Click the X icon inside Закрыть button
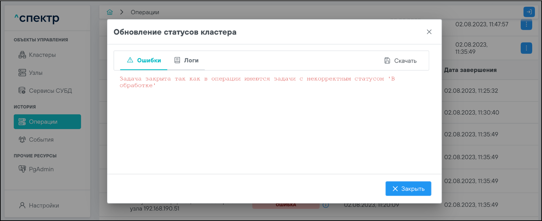 click(x=395, y=189)
